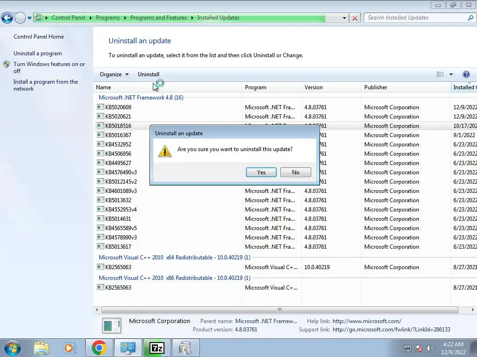Click the search magnifier icon

470,18
